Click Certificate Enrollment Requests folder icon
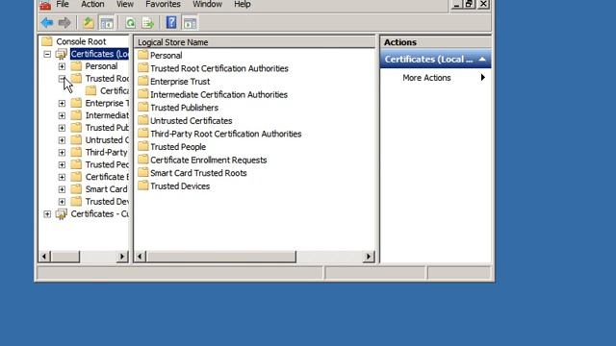The width and height of the screenshot is (616, 346). click(143, 160)
